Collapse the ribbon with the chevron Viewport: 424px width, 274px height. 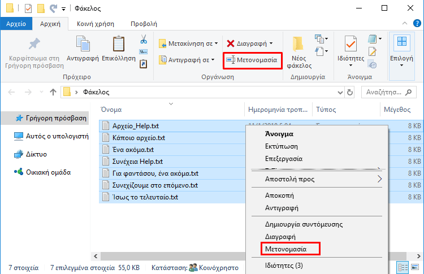coord(405,23)
